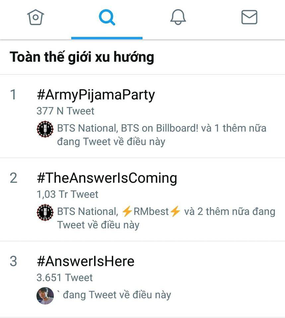Tap 'BTS National, BTS on Billboard!' text
Viewport: 285px width, 318px height.
pyautogui.click(x=127, y=128)
